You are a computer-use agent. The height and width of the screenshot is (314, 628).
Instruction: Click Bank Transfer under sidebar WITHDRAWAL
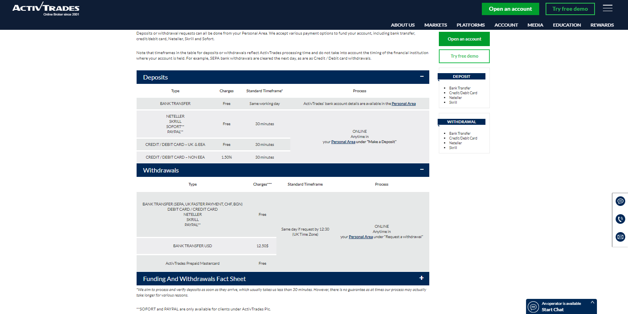pyautogui.click(x=460, y=134)
